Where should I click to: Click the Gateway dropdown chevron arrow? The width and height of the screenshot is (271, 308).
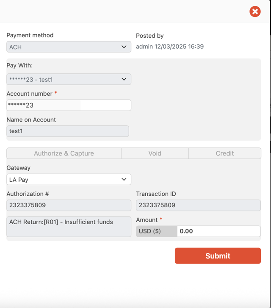[x=124, y=179]
